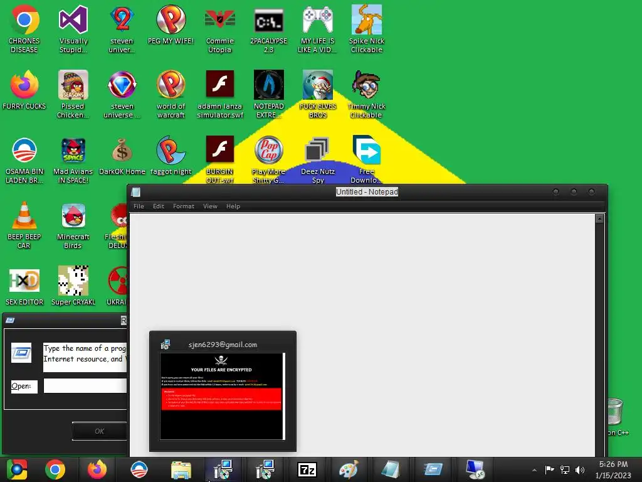Select the Super CRYAKL desktop icon

pyautogui.click(x=73, y=286)
